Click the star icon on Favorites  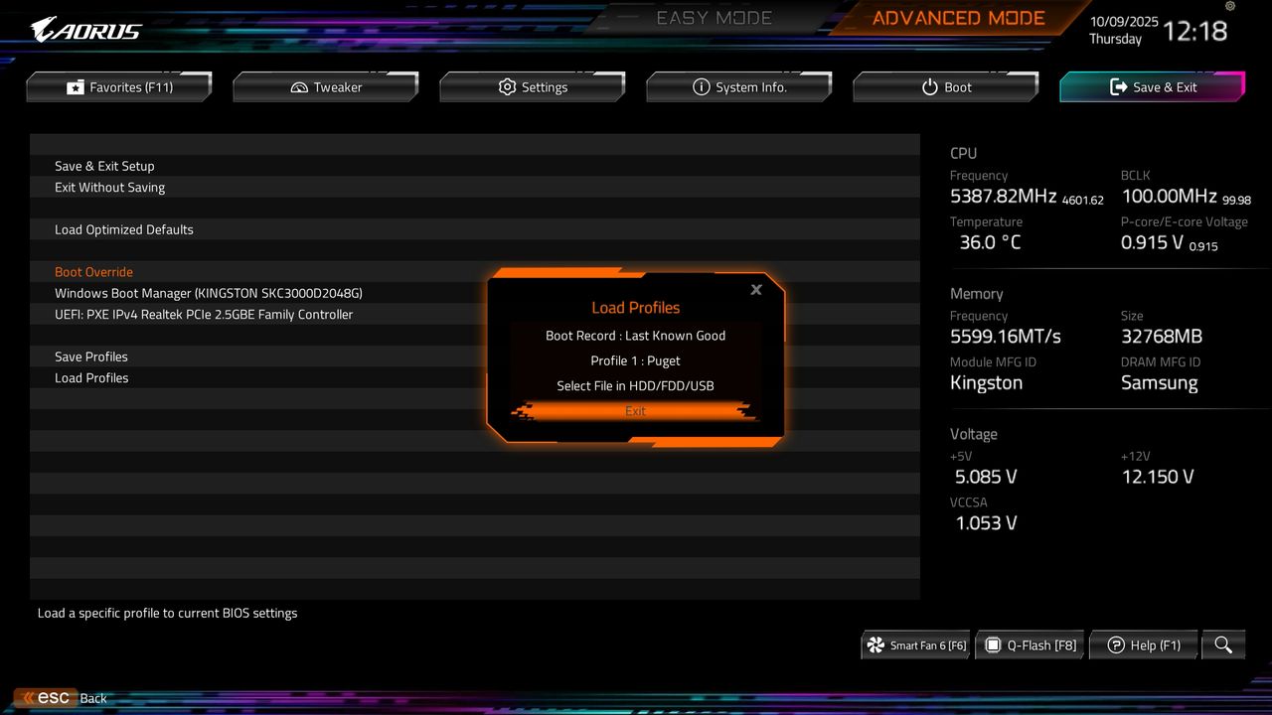[75, 86]
